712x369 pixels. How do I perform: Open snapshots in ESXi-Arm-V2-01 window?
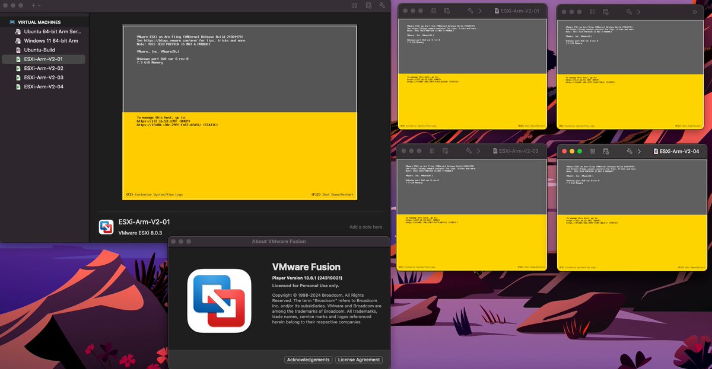tap(447, 11)
